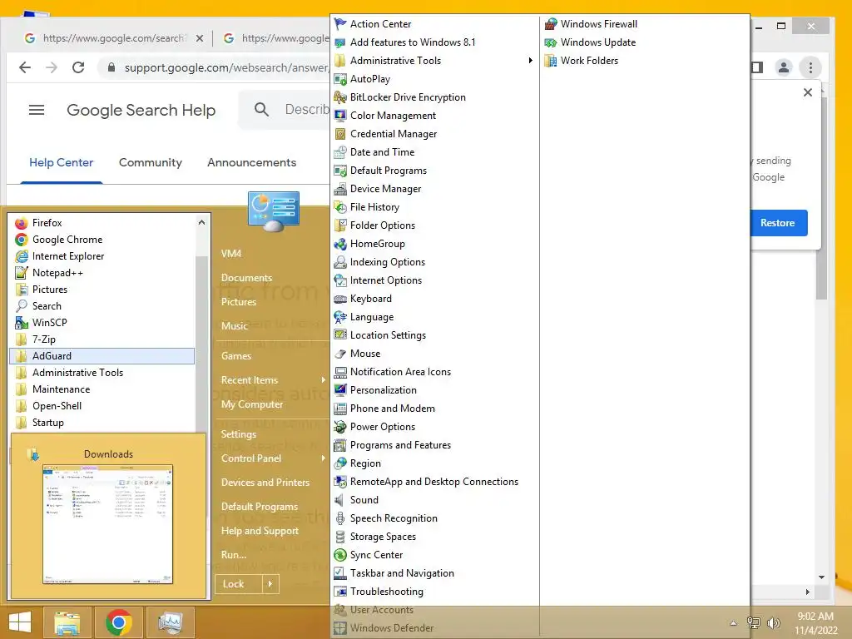Image resolution: width=852 pixels, height=639 pixels.
Task: Click the HomeGroup icon
Action: tap(340, 244)
